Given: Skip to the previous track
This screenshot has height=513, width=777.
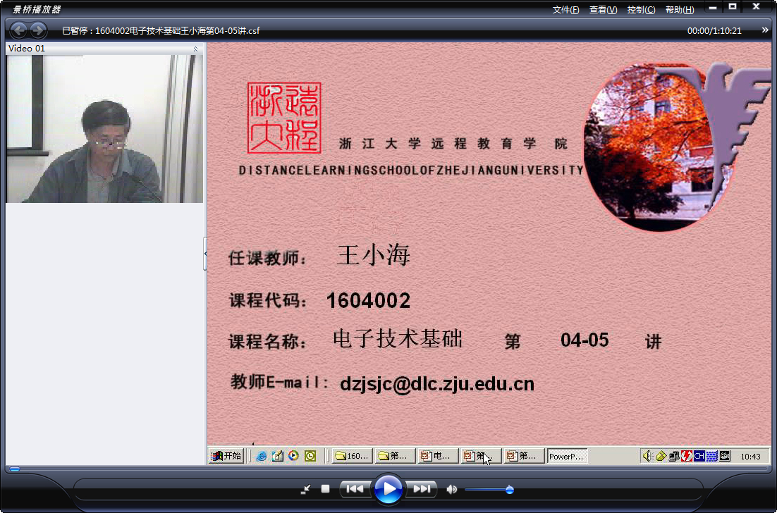Looking at the screenshot, I should coord(355,489).
